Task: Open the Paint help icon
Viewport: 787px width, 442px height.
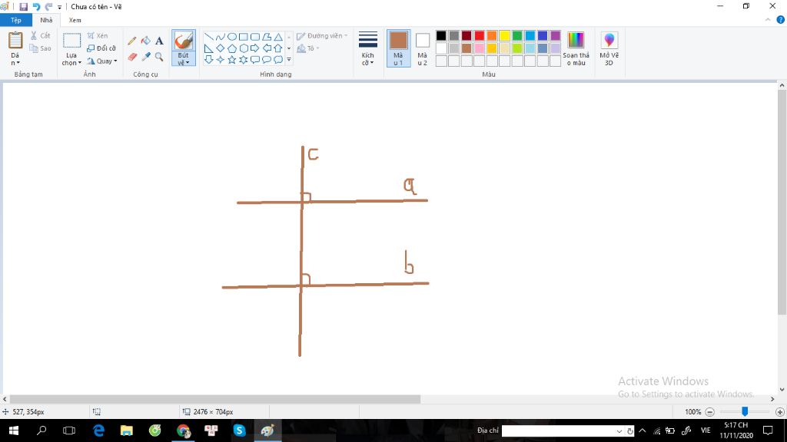Action: (781, 20)
